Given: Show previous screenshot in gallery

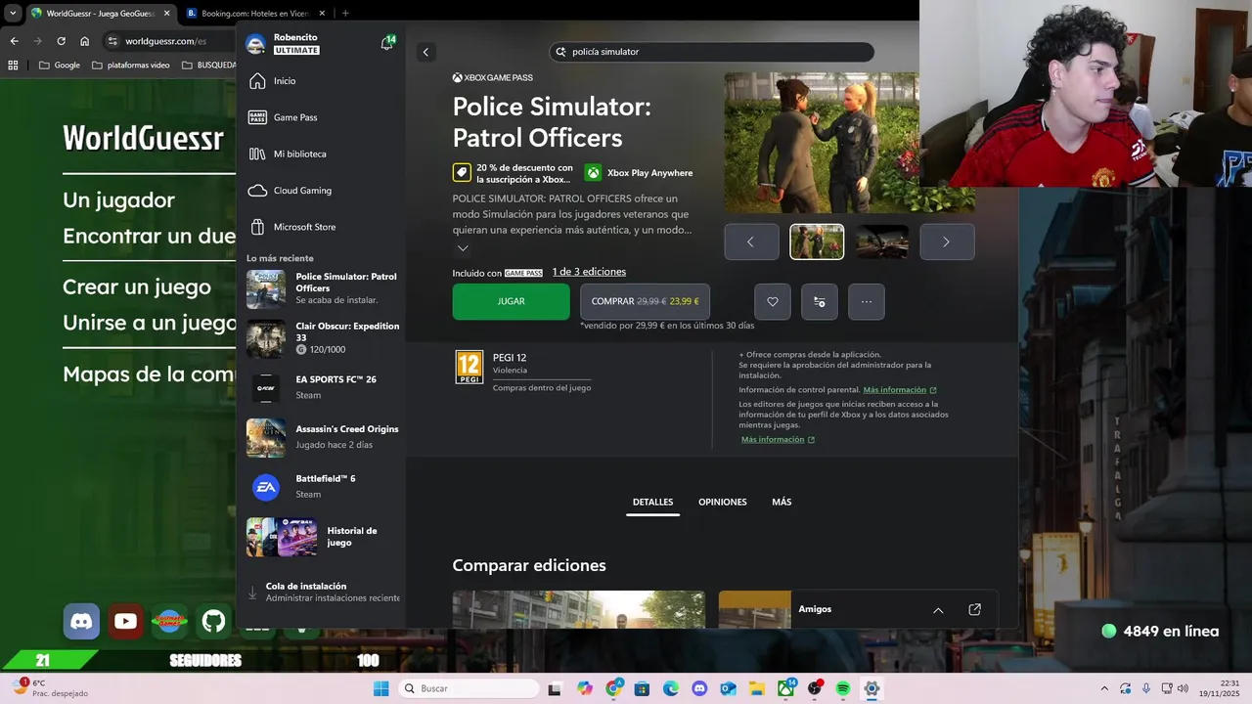Looking at the screenshot, I should click(751, 242).
